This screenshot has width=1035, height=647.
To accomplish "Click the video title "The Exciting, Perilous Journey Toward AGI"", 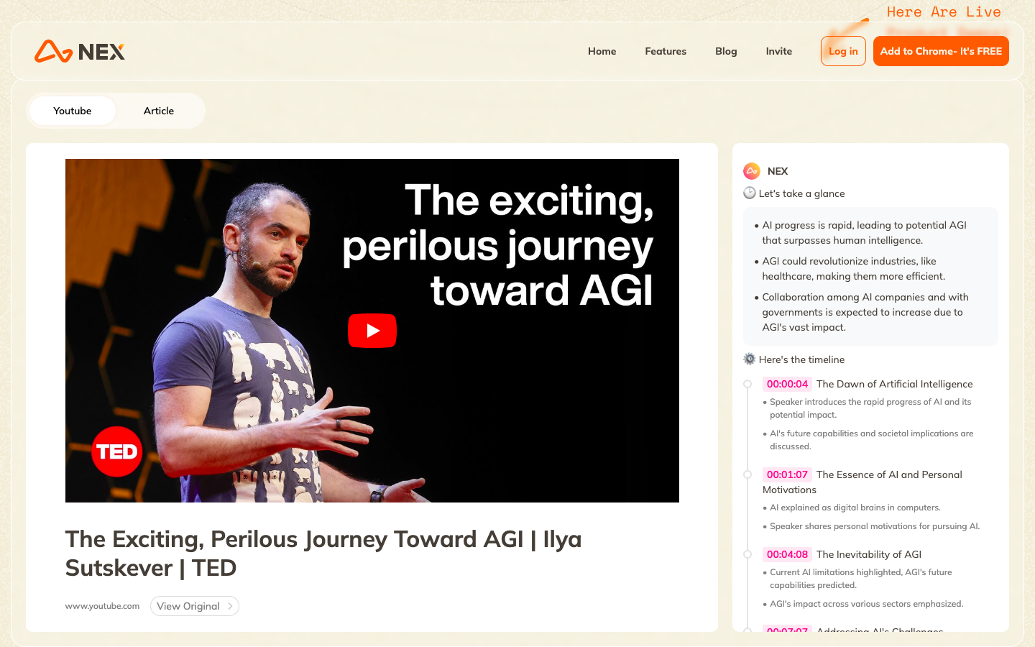I will tap(323, 554).
